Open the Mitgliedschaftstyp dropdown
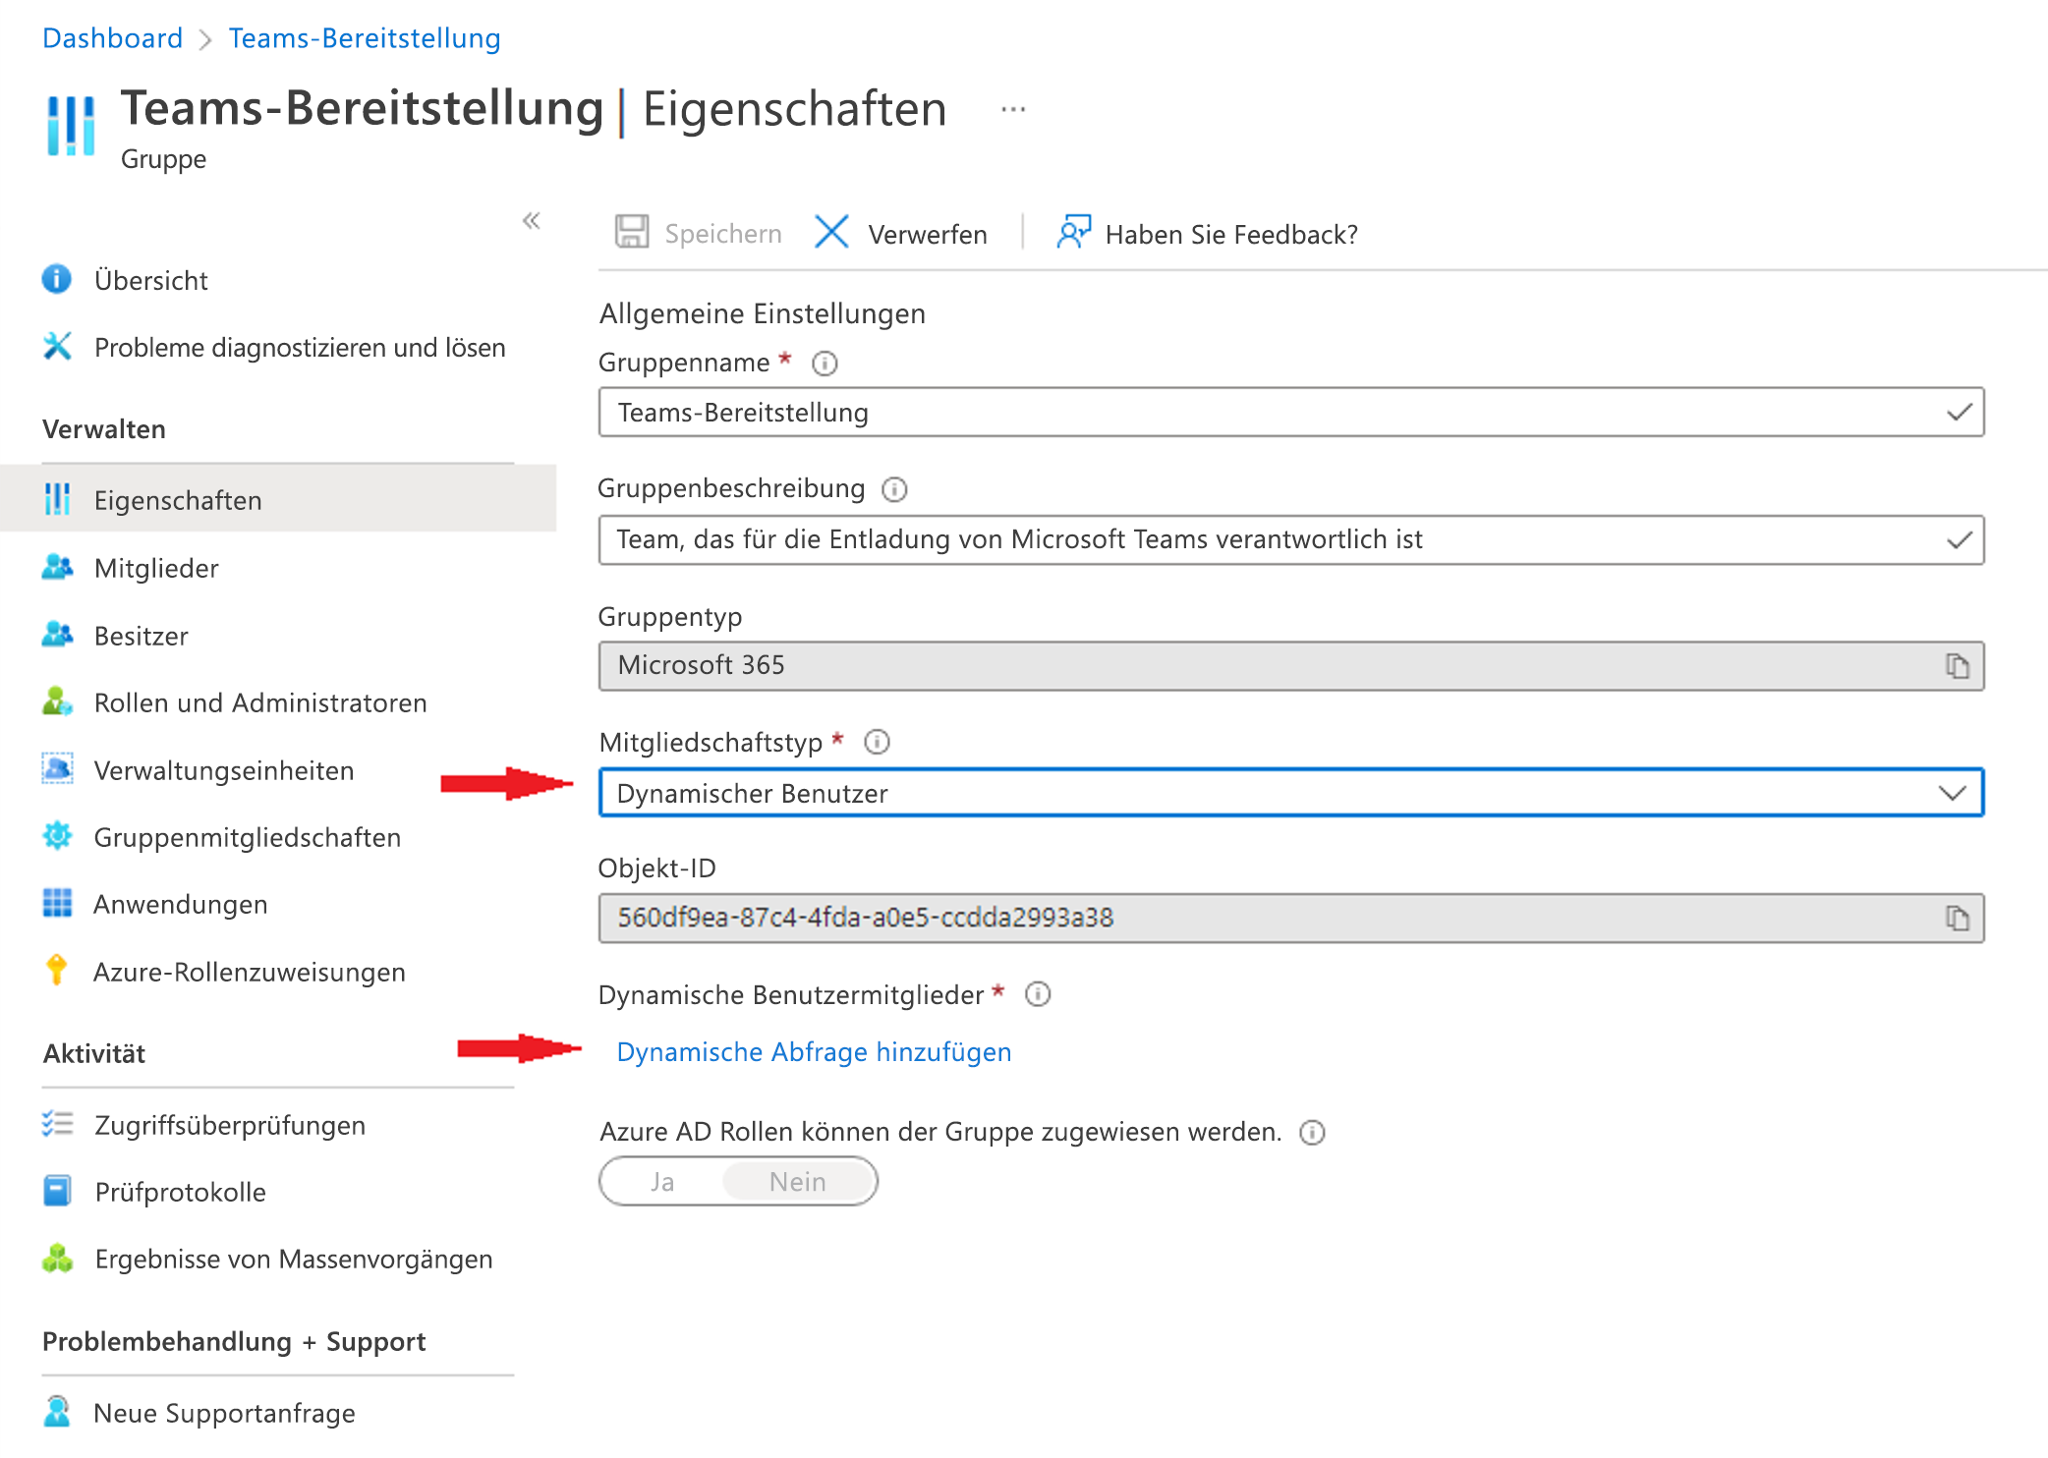The height and width of the screenshot is (1458, 2048). (1291, 793)
